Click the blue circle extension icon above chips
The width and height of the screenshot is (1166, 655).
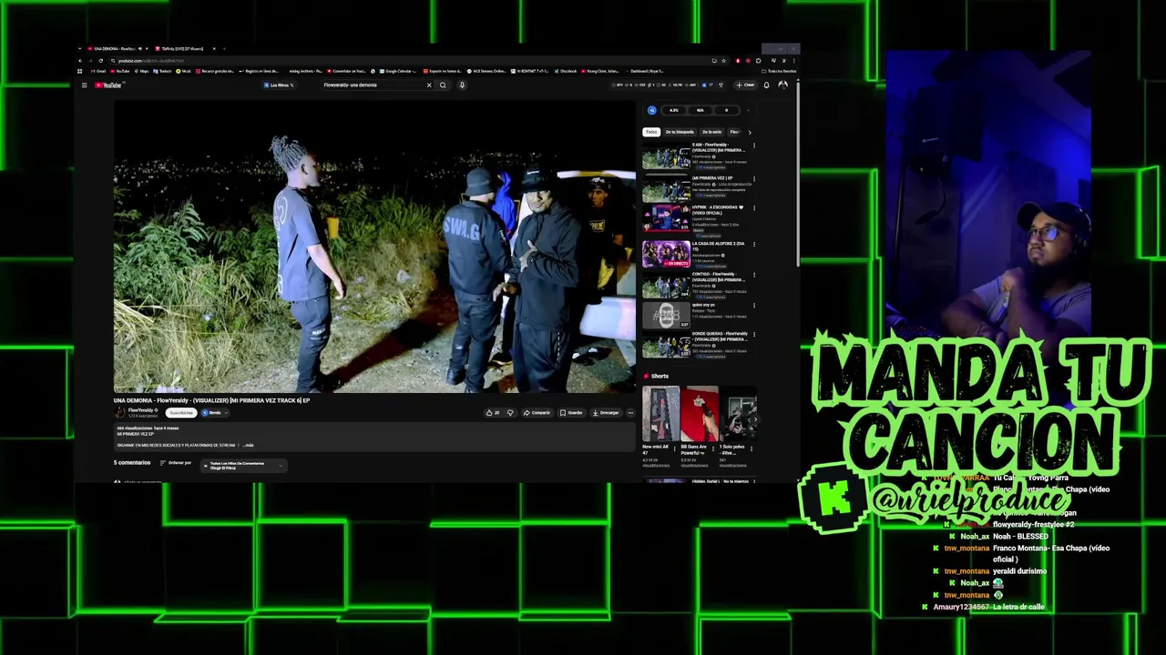pyautogui.click(x=651, y=110)
